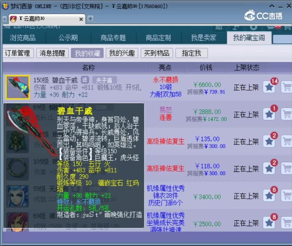Screen dimensions: 292x246
Task: Click the 59级 blue-haired character portrait
Action: (17, 196)
